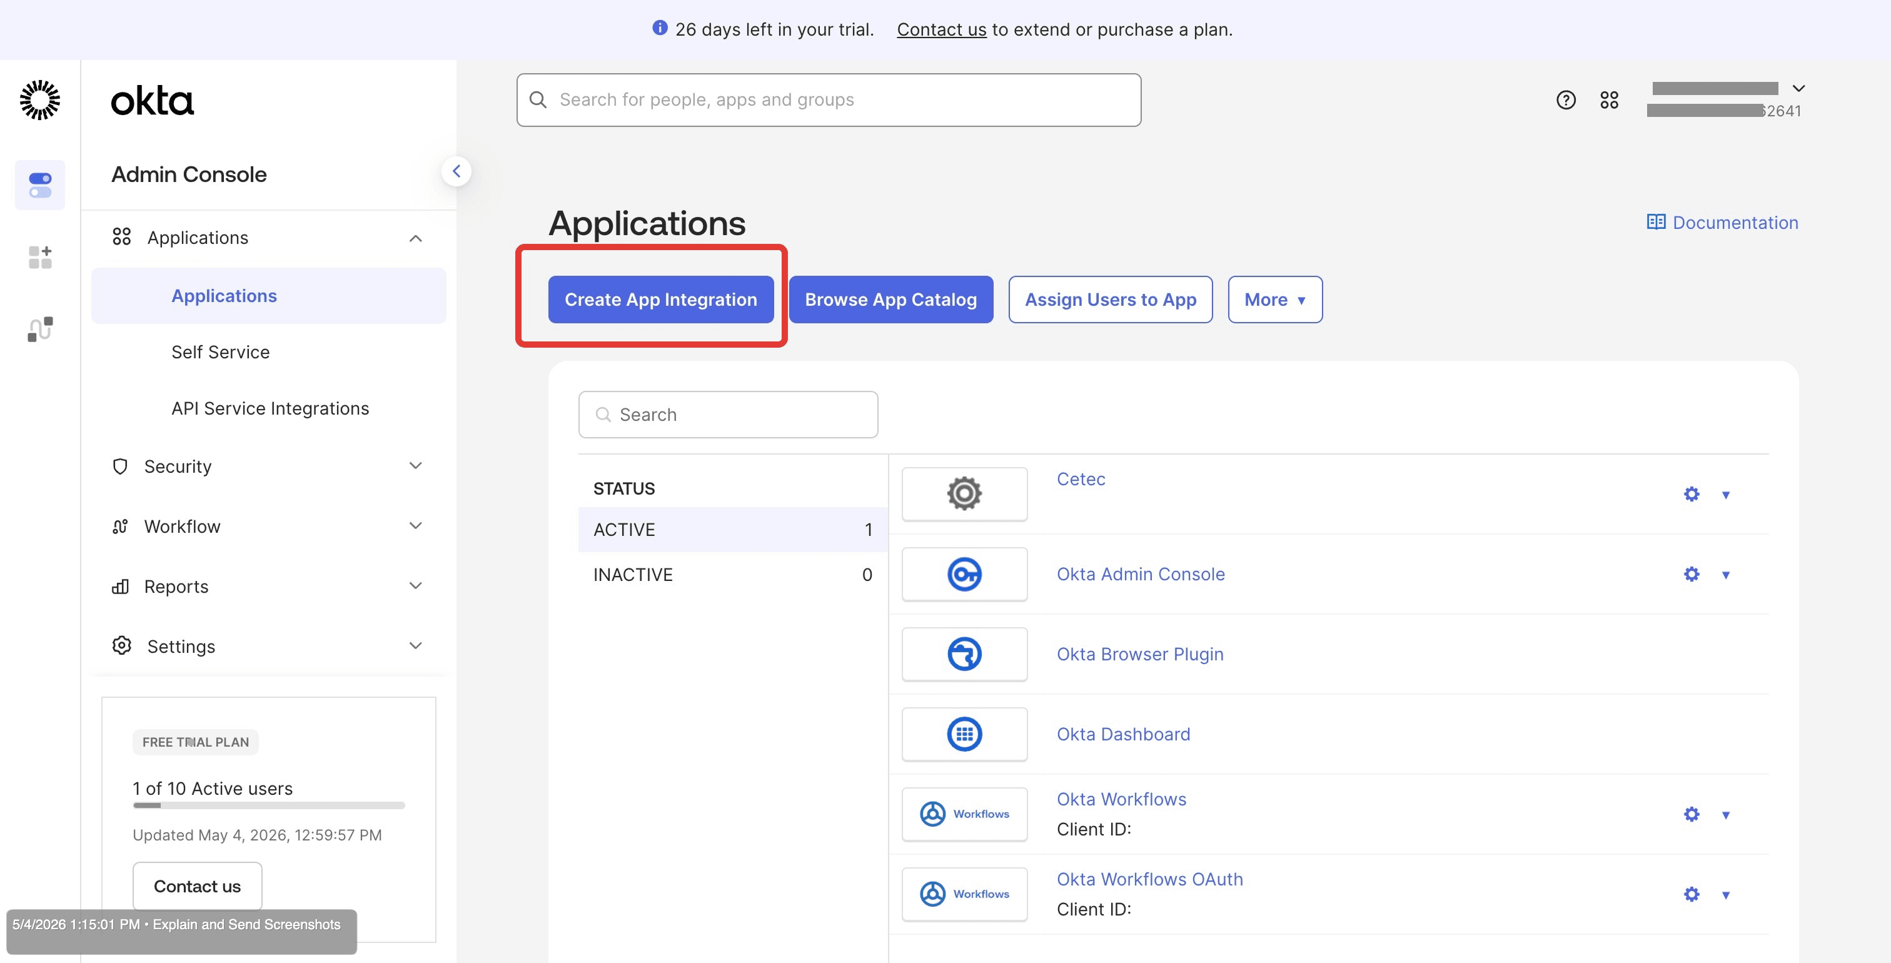Image resolution: width=1891 pixels, height=963 pixels.
Task: Open settings gear for Okta Admin Console
Action: click(x=1692, y=574)
